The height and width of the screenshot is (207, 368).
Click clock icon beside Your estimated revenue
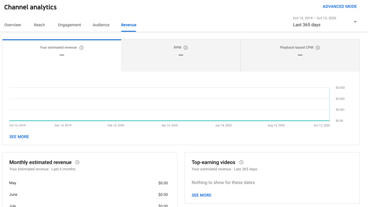[82, 48]
